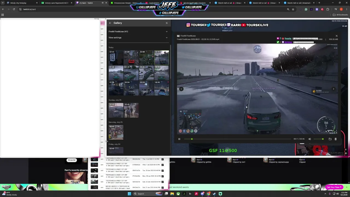This screenshot has height=197, width=350.
Task: Go back with the browser back arrow
Action: (3, 9)
